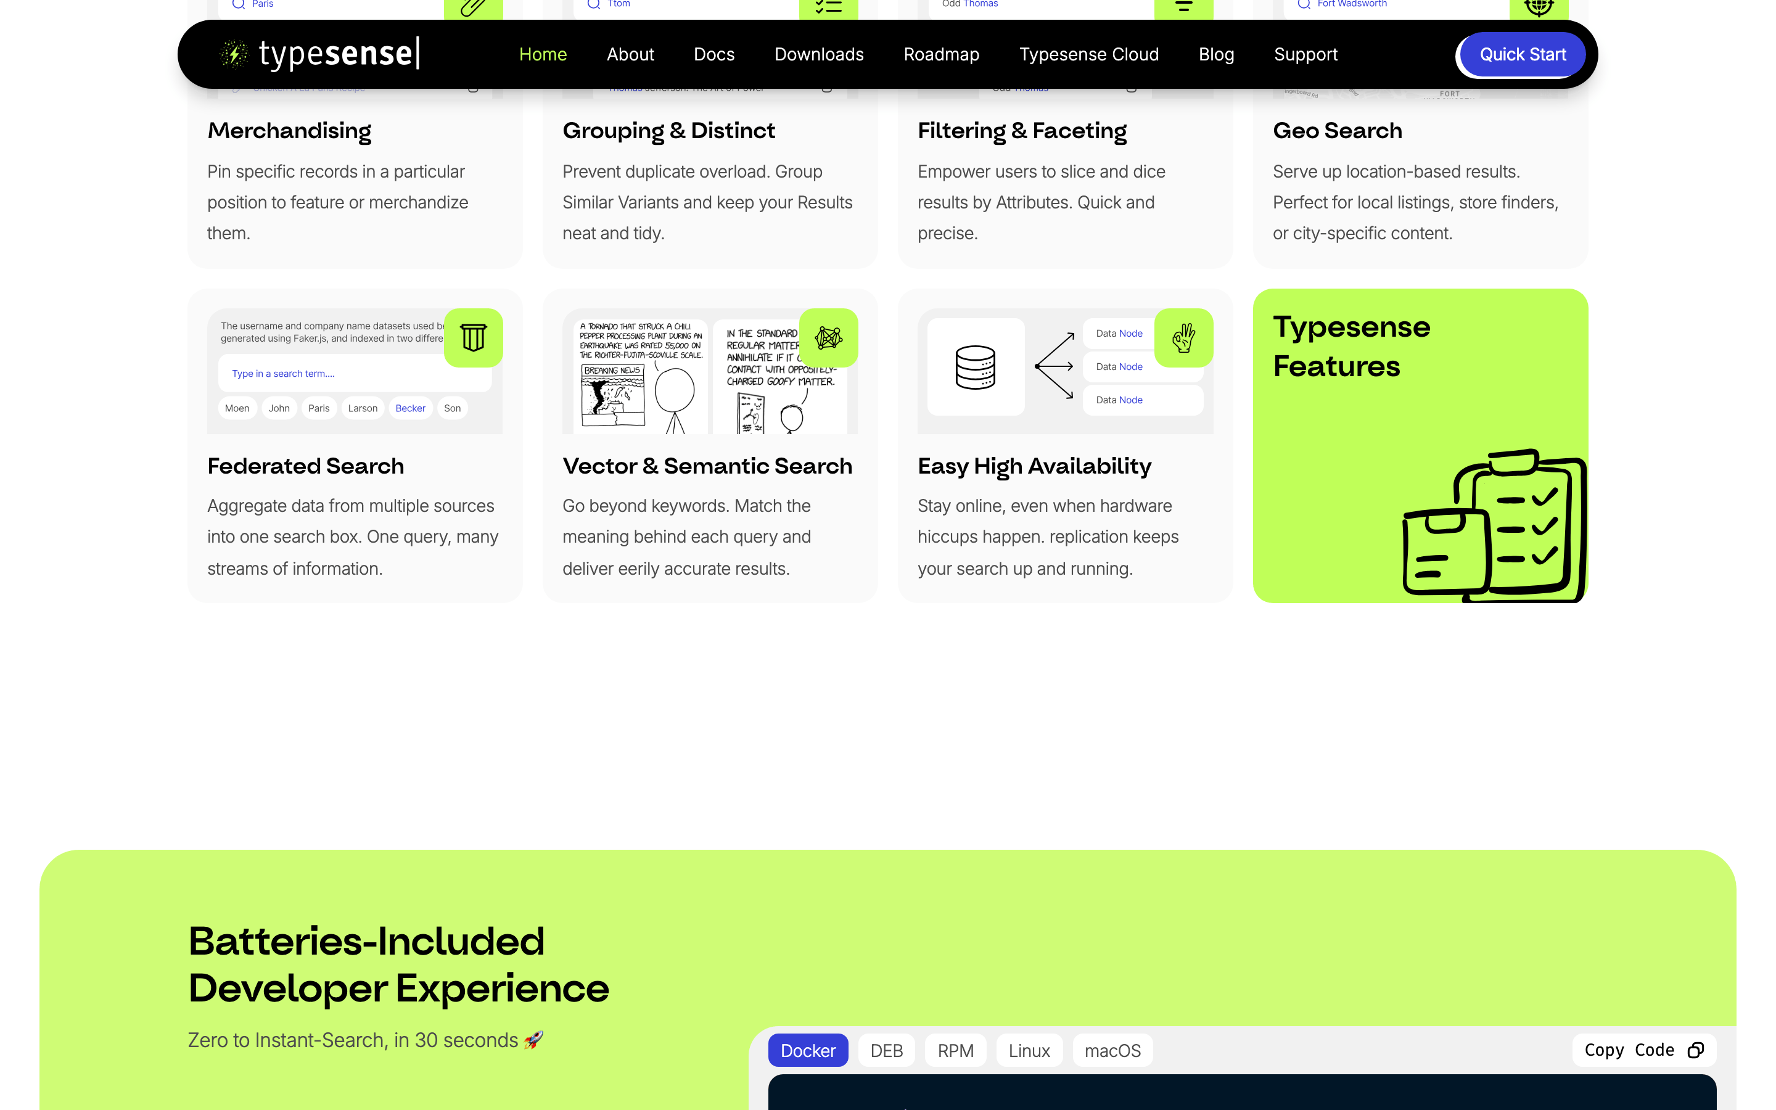Click the checklist icon on Grouping card
This screenshot has height=1110, width=1776.
pyautogui.click(x=829, y=7)
